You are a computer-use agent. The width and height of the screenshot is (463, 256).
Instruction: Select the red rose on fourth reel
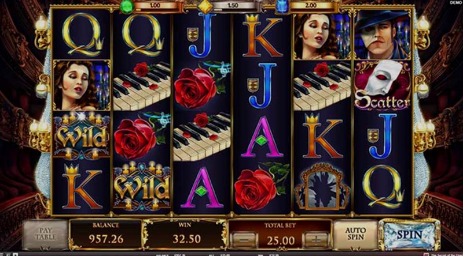coord(260,186)
